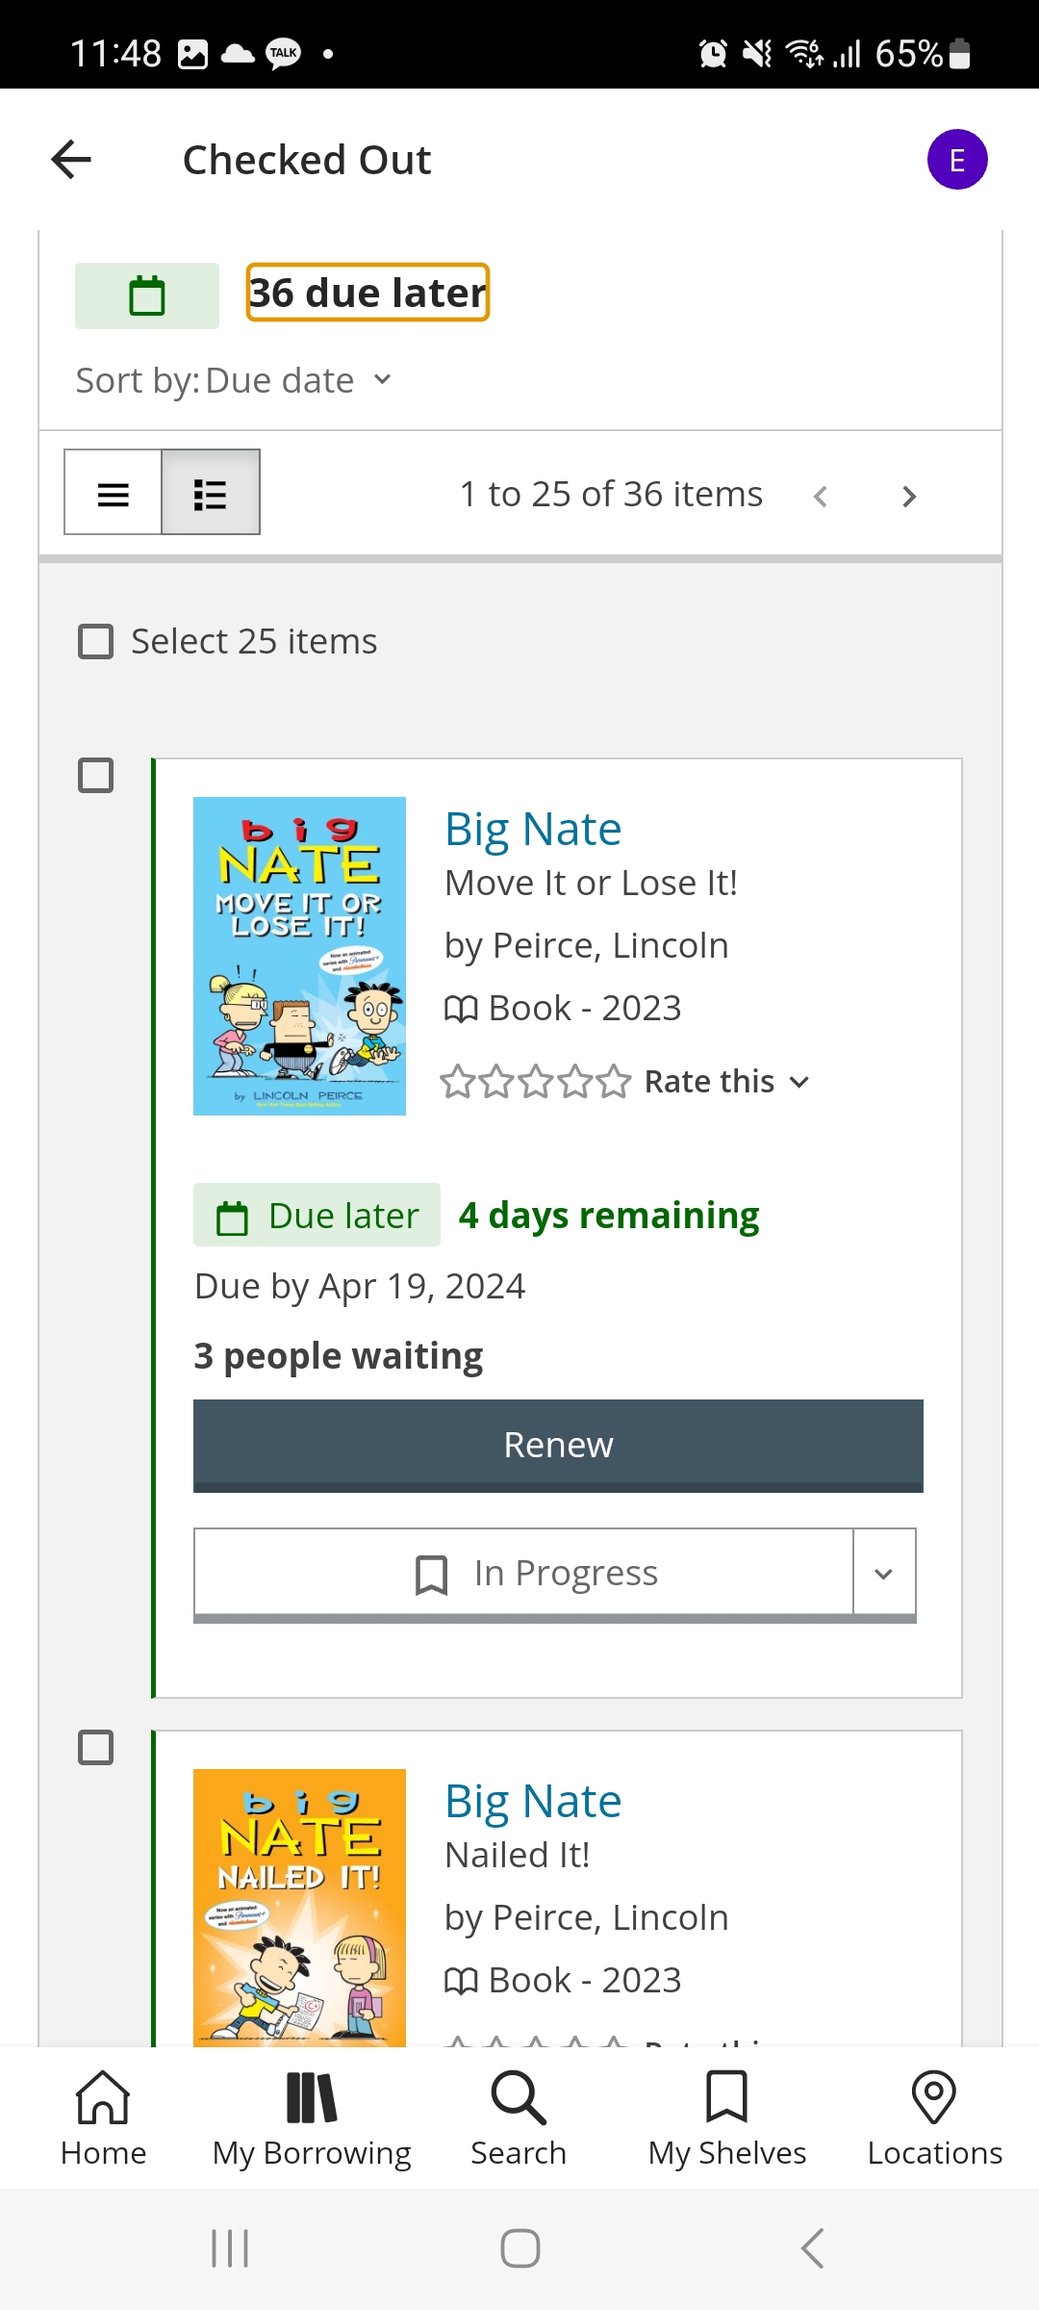Open the My Shelves tab
1039x2310 pixels.
[727, 2118]
